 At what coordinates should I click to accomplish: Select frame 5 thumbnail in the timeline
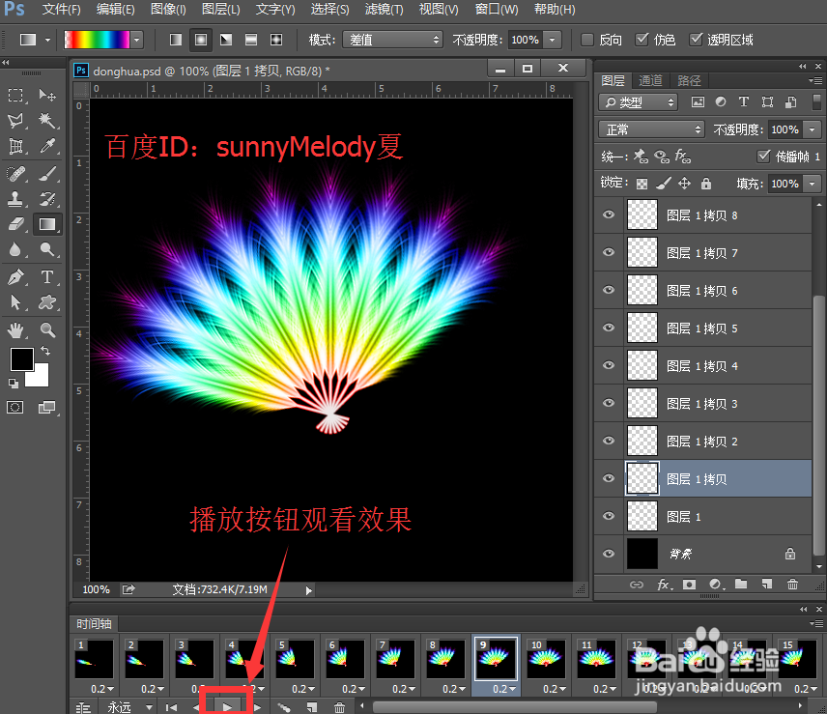pos(295,661)
